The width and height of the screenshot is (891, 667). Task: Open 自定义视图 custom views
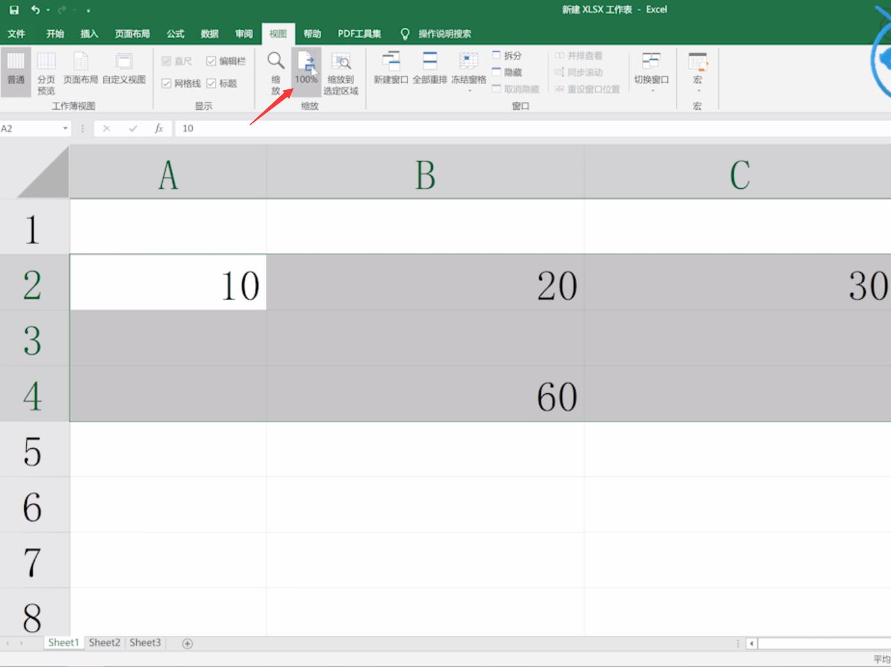click(x=124, y=69)
